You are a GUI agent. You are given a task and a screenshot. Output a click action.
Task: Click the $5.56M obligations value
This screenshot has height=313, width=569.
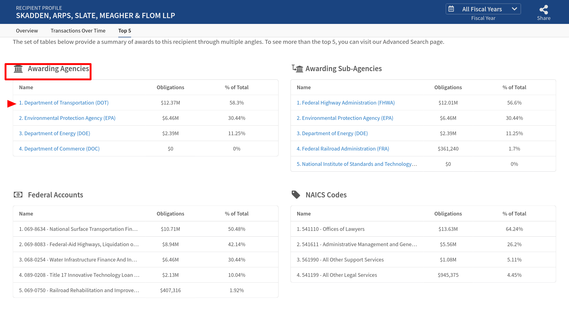pyautogui.click(x=448, y=244)
